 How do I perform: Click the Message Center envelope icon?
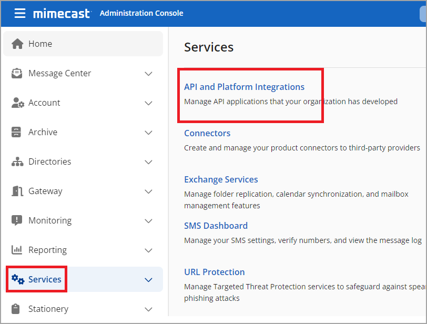pyautogui.click(x=17, y=73)
